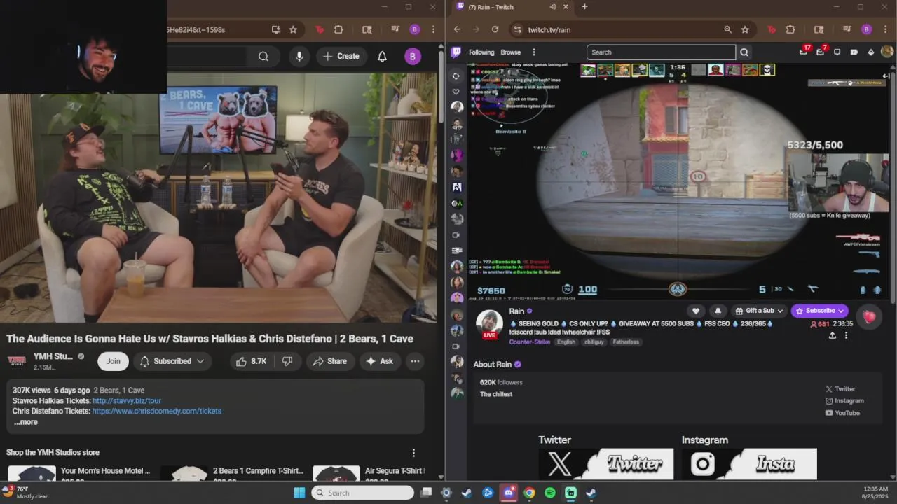Open the Windows Start menu

click(x=299, y=493)
